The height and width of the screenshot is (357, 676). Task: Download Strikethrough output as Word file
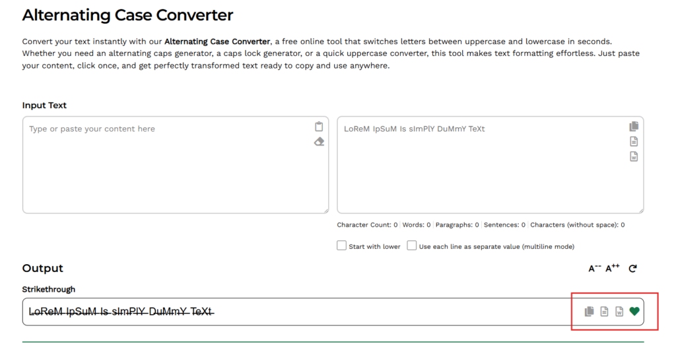click(x=619, y=312)
